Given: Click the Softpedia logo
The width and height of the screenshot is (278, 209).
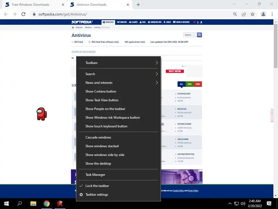Looking at the screenshot, I should coord(82,22).
